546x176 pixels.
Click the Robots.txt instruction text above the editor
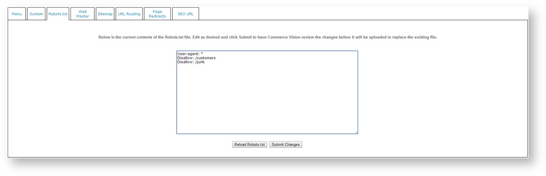coord(268,37)
